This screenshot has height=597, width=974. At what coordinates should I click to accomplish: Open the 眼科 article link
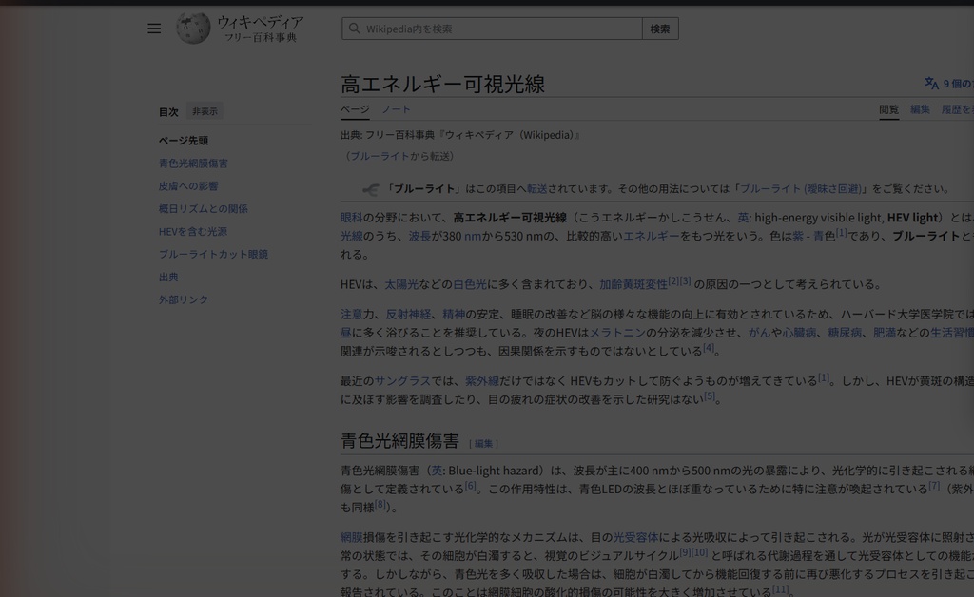(351, 217)
